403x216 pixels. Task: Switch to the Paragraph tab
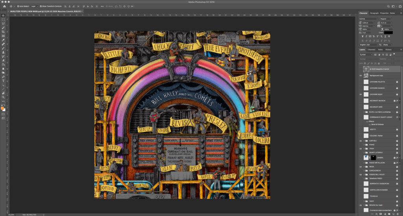pos(374,13)
